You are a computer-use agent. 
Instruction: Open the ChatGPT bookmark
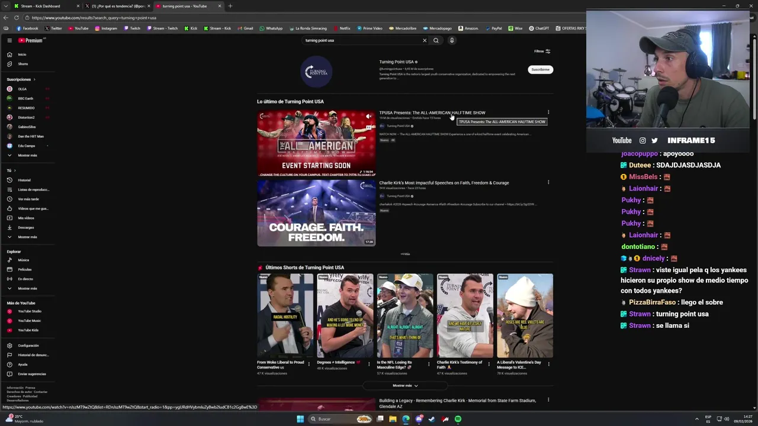[x=539, y=28]
